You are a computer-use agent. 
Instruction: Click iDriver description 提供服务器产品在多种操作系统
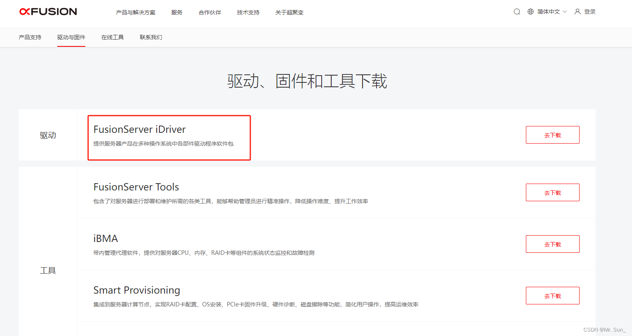tap(163, 144)
